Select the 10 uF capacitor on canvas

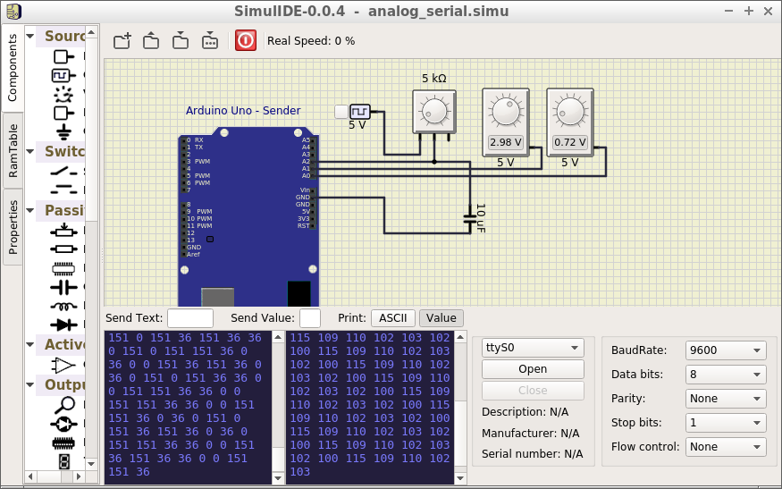coord(470,218)
